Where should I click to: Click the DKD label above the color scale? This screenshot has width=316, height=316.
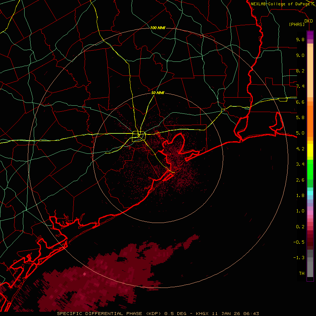point(309,21)
